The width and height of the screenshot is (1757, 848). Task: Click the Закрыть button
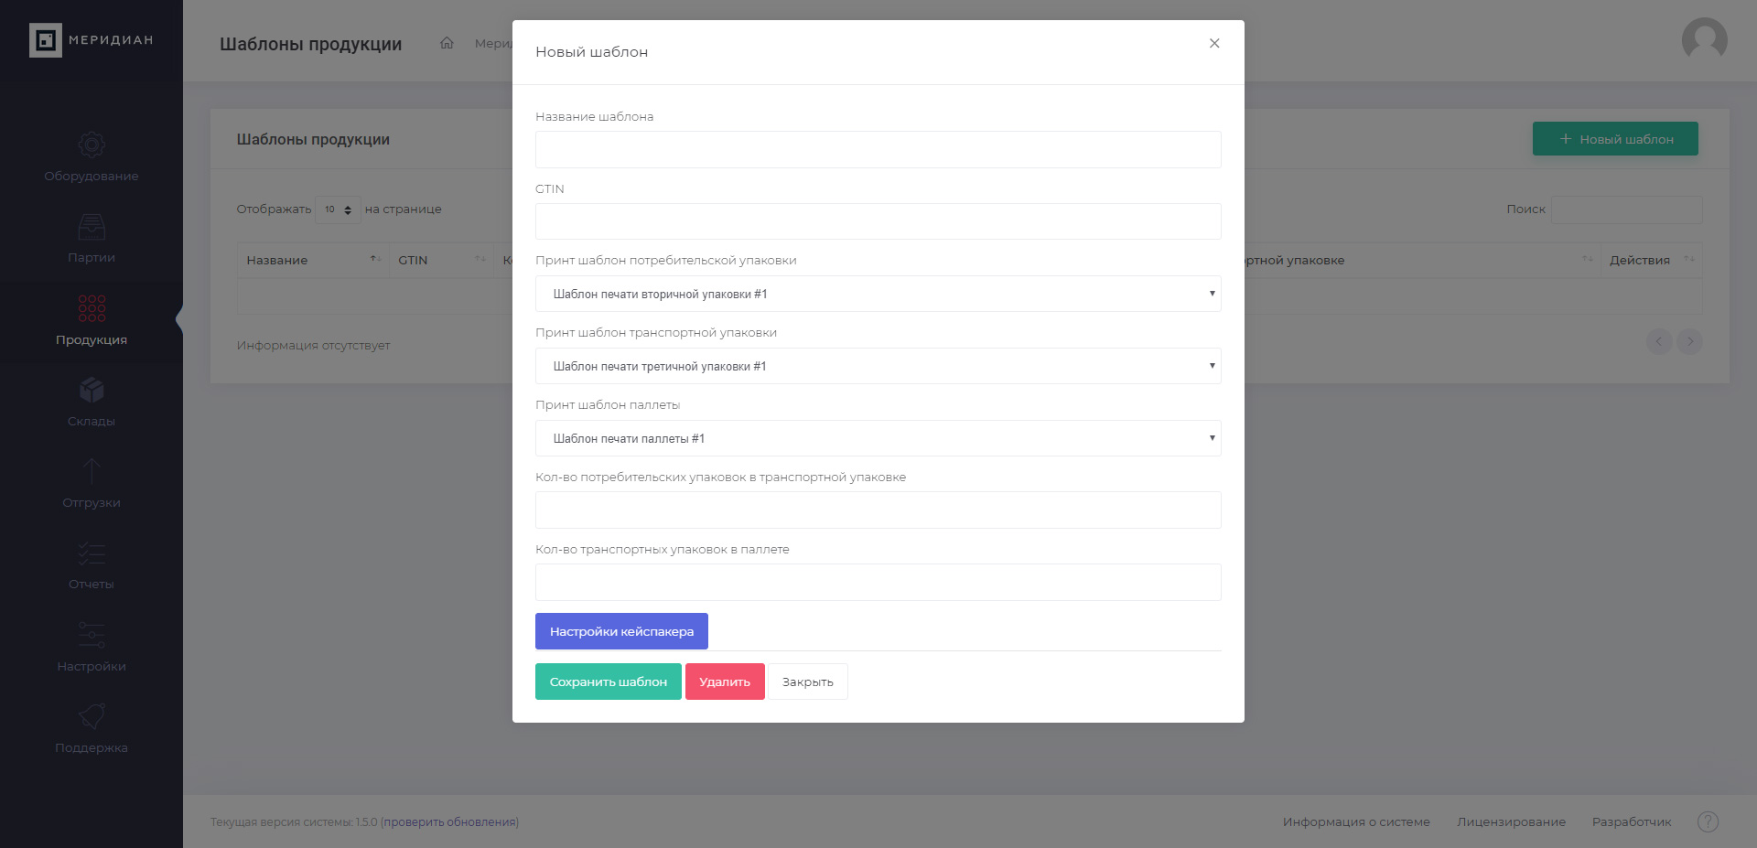808,682
